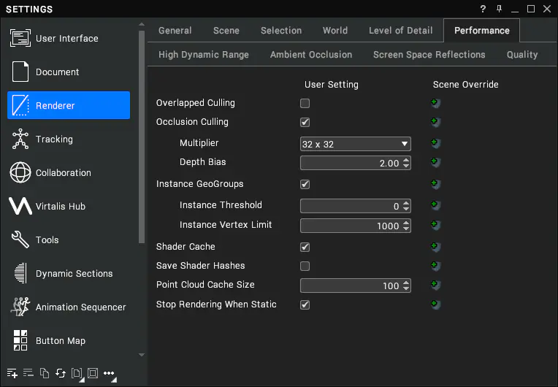This screenshot has height=387, width=558.
Task: Decrease Instance Threshold with down arrow
Action: pos(406,209)
